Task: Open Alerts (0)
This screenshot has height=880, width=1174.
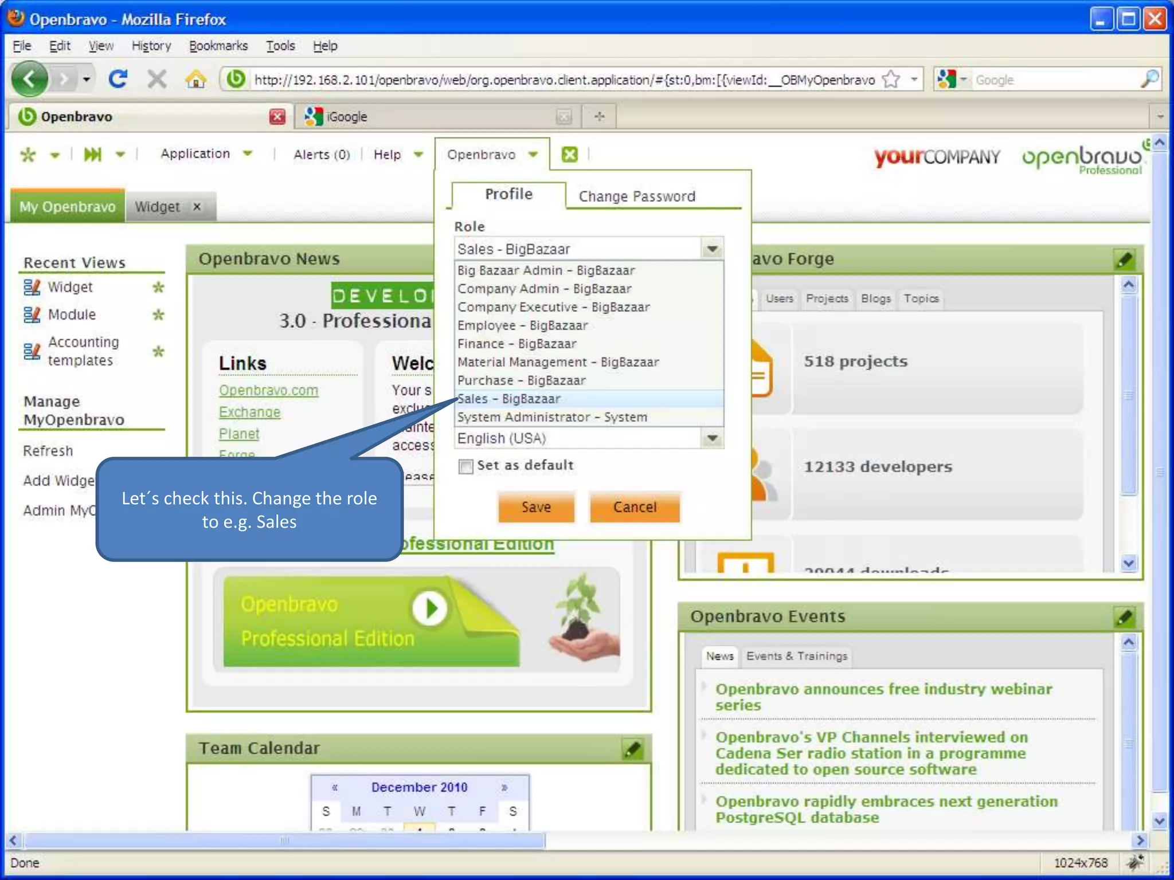Action: [x=322, y=154]
